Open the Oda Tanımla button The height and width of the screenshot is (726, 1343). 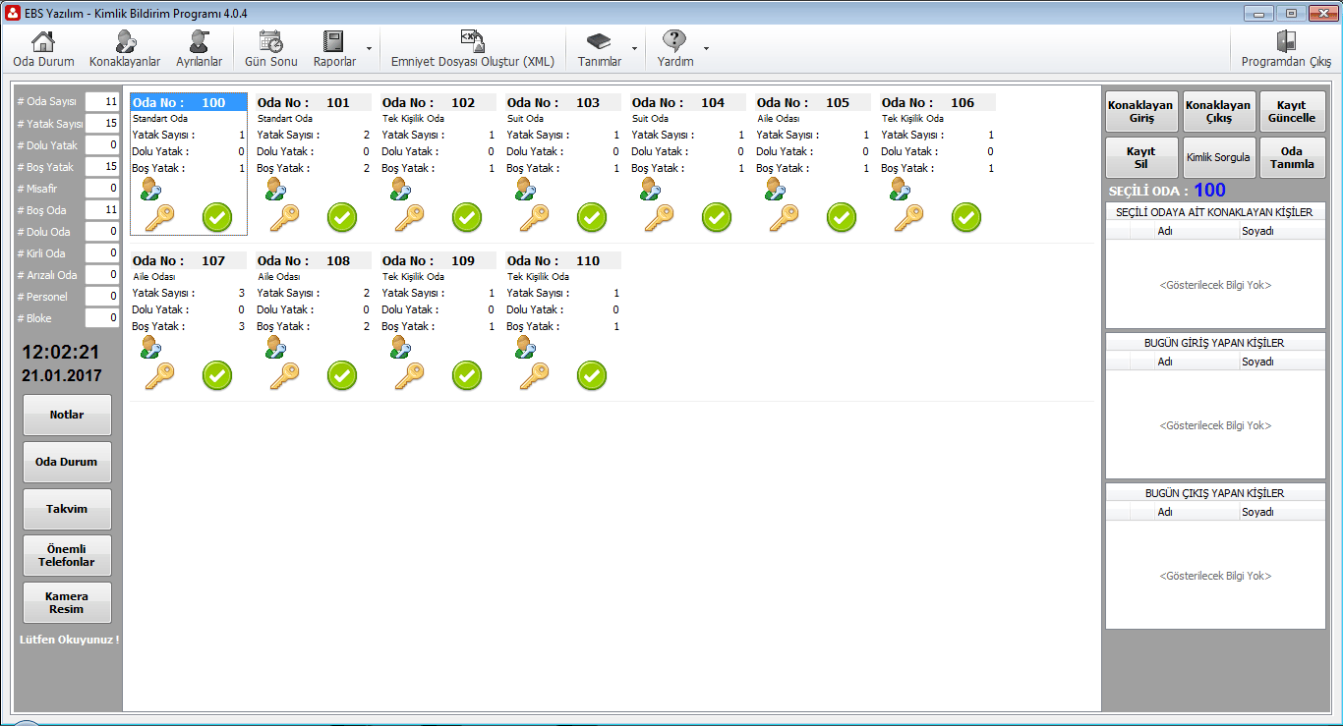click(x=1292, y=157)
